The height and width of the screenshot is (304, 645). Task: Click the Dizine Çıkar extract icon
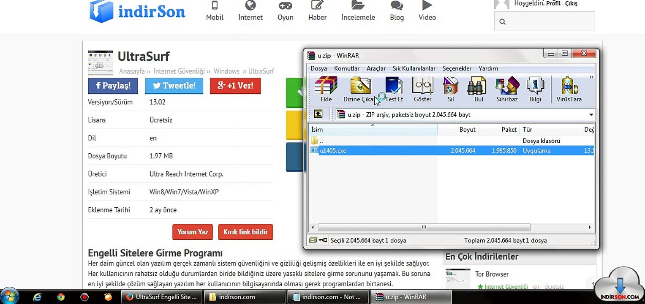(x=360, y=90)
